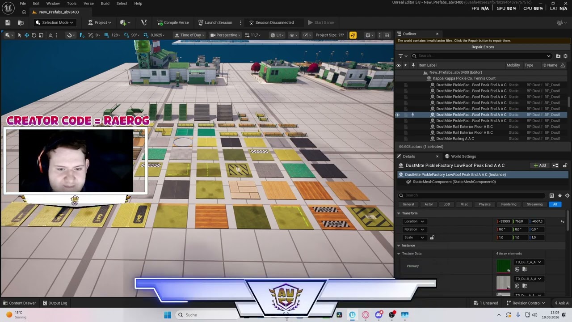Viewport: 572px width, 322px height.
Task: Click pinned column header in Outliner
Action: 413,65
